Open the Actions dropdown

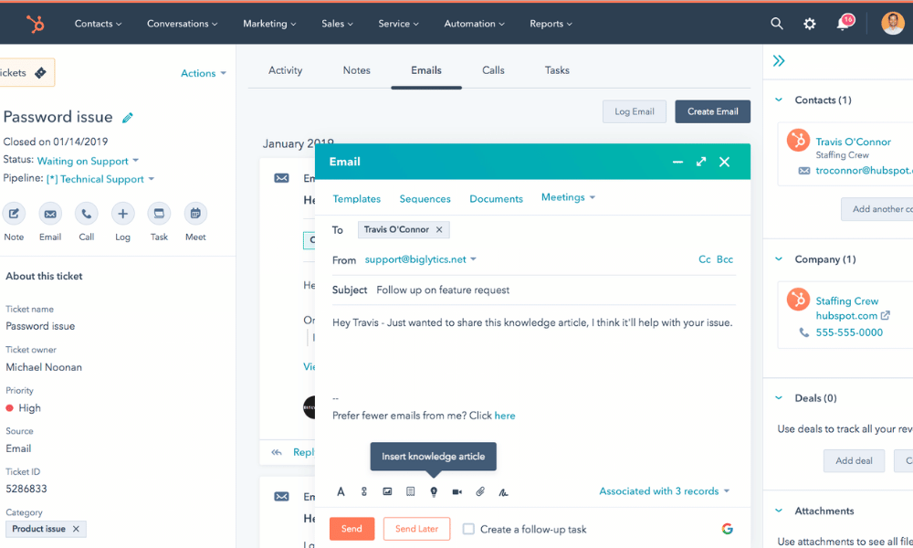coord(204,73)
